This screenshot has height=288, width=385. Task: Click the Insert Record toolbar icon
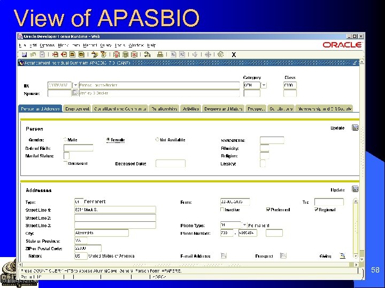coord(55,54)
